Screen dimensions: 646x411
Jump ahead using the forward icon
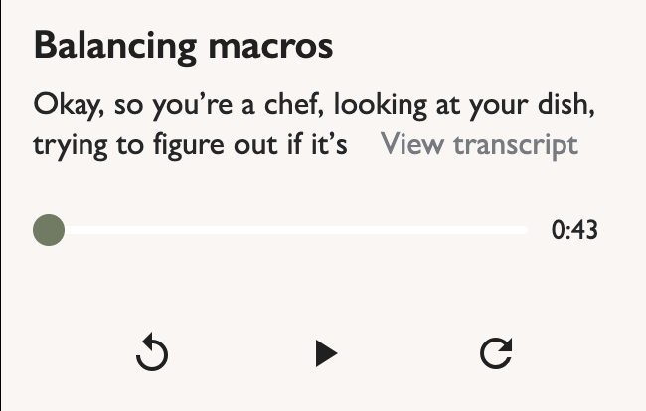[x=496, y=353]
